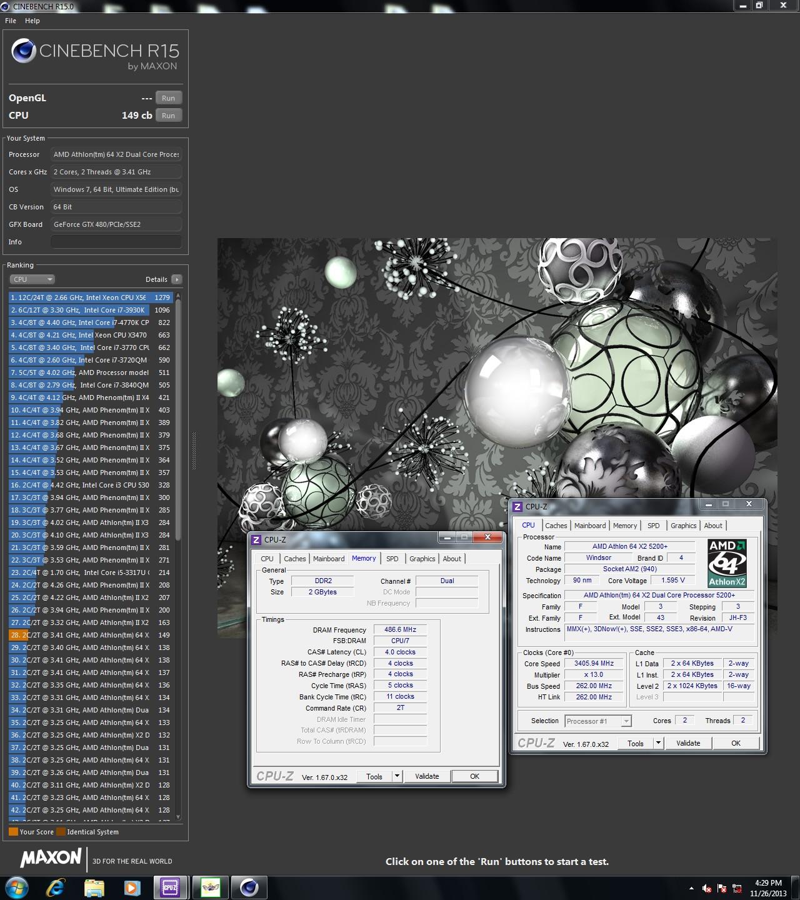
Task: Click the Identical System legend swatch
Action: pos(61,832)
